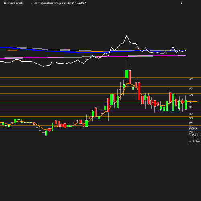Click the lowest green candlestick of the chart

tap(46, 133)
